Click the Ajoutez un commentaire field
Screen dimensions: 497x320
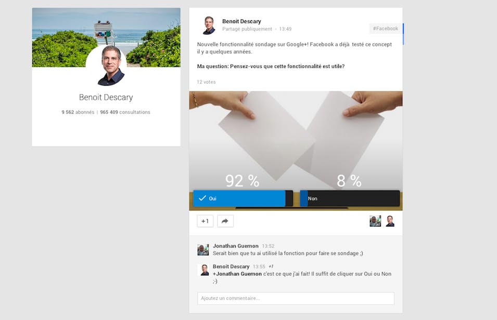295,298
